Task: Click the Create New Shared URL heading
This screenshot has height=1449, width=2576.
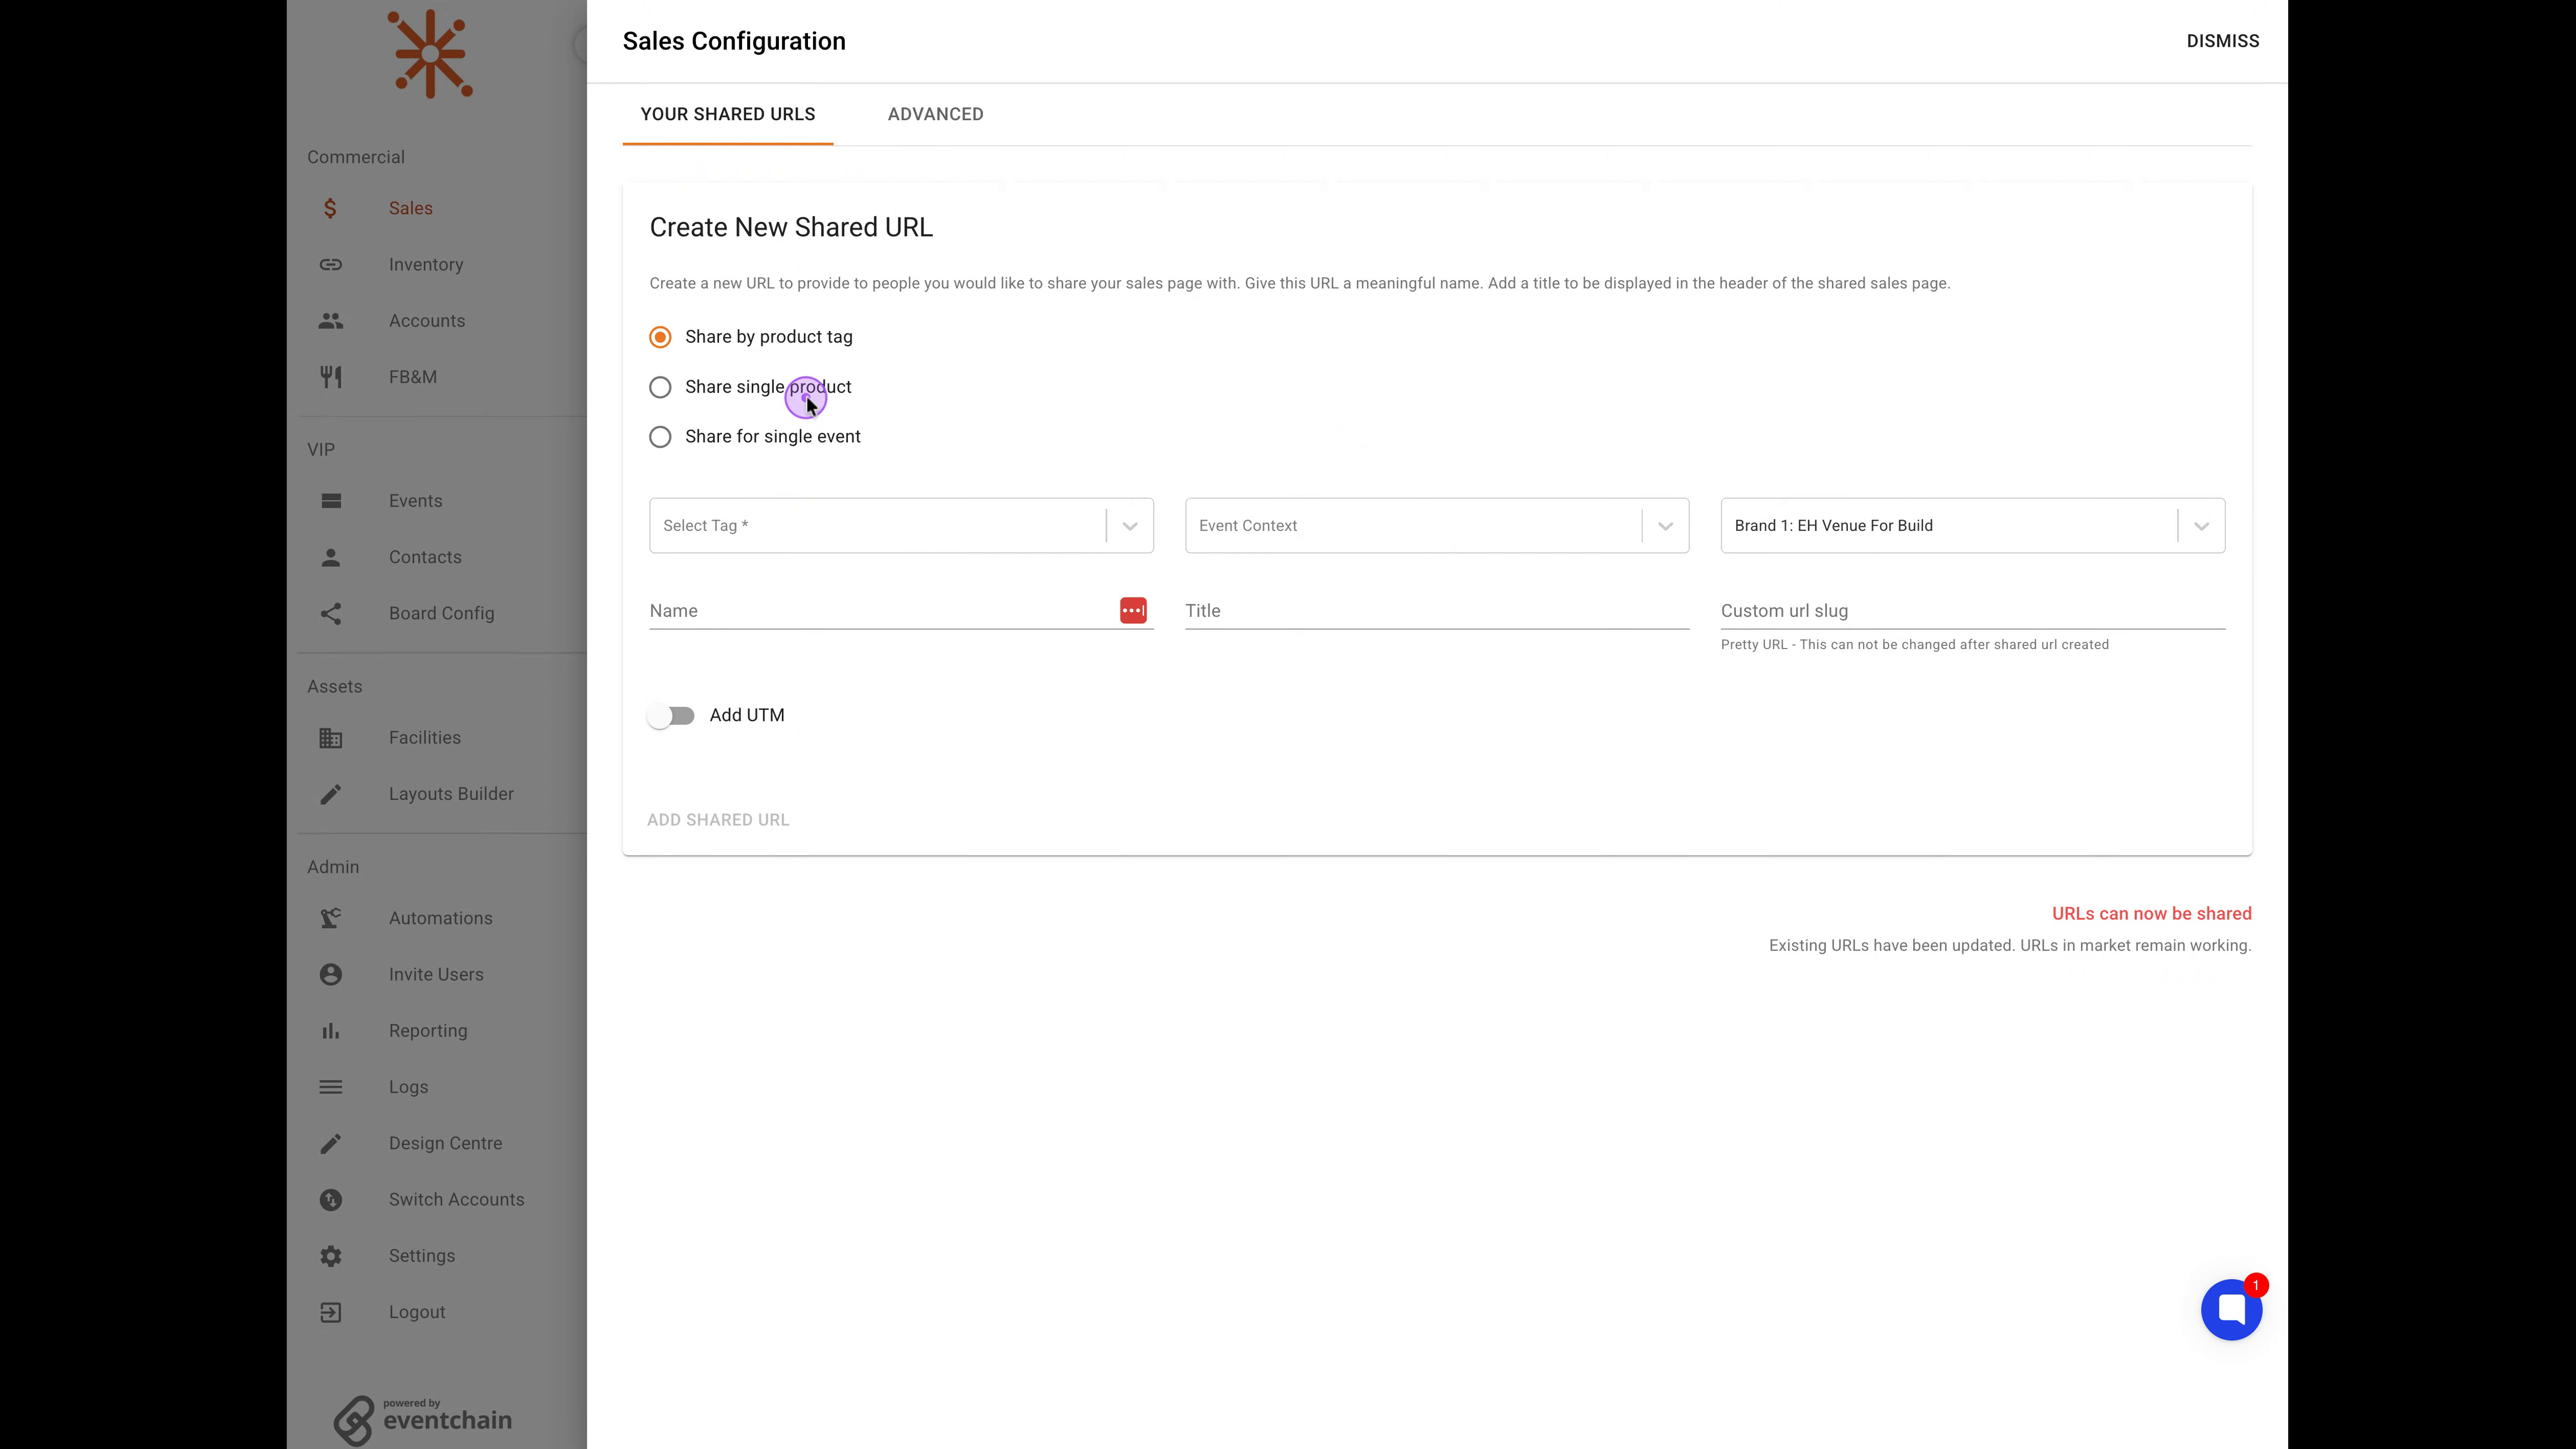Action: point(791,228)
